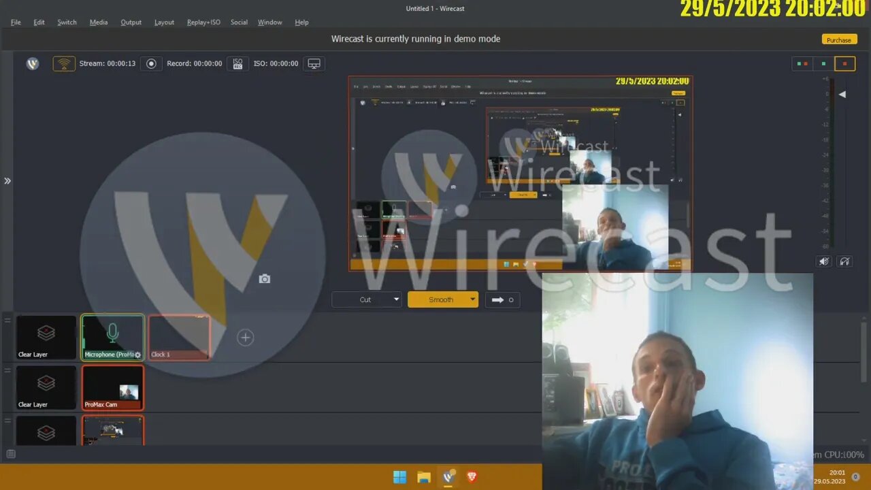Open the Media menu

(99, 22)
